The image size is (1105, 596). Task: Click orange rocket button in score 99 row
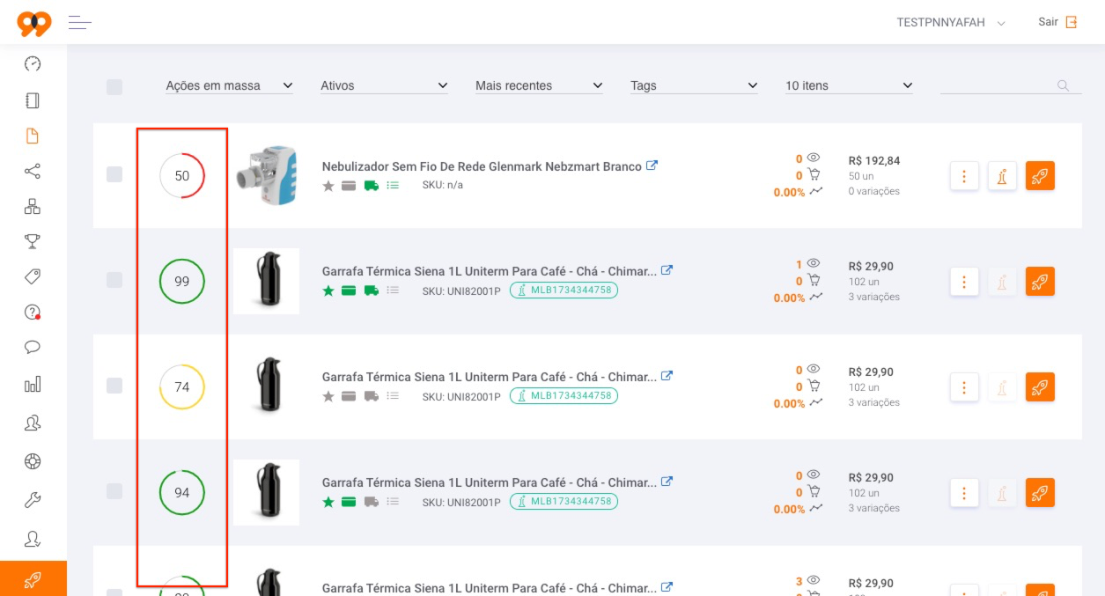click(x=1040, y=282)
